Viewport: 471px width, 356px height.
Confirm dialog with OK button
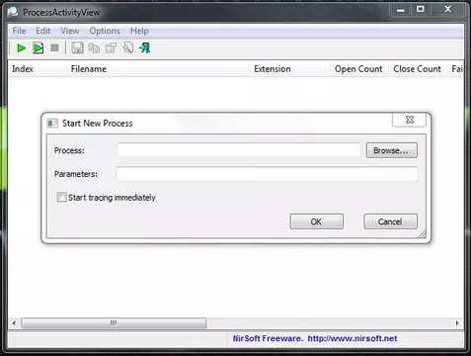coord(317,222)
